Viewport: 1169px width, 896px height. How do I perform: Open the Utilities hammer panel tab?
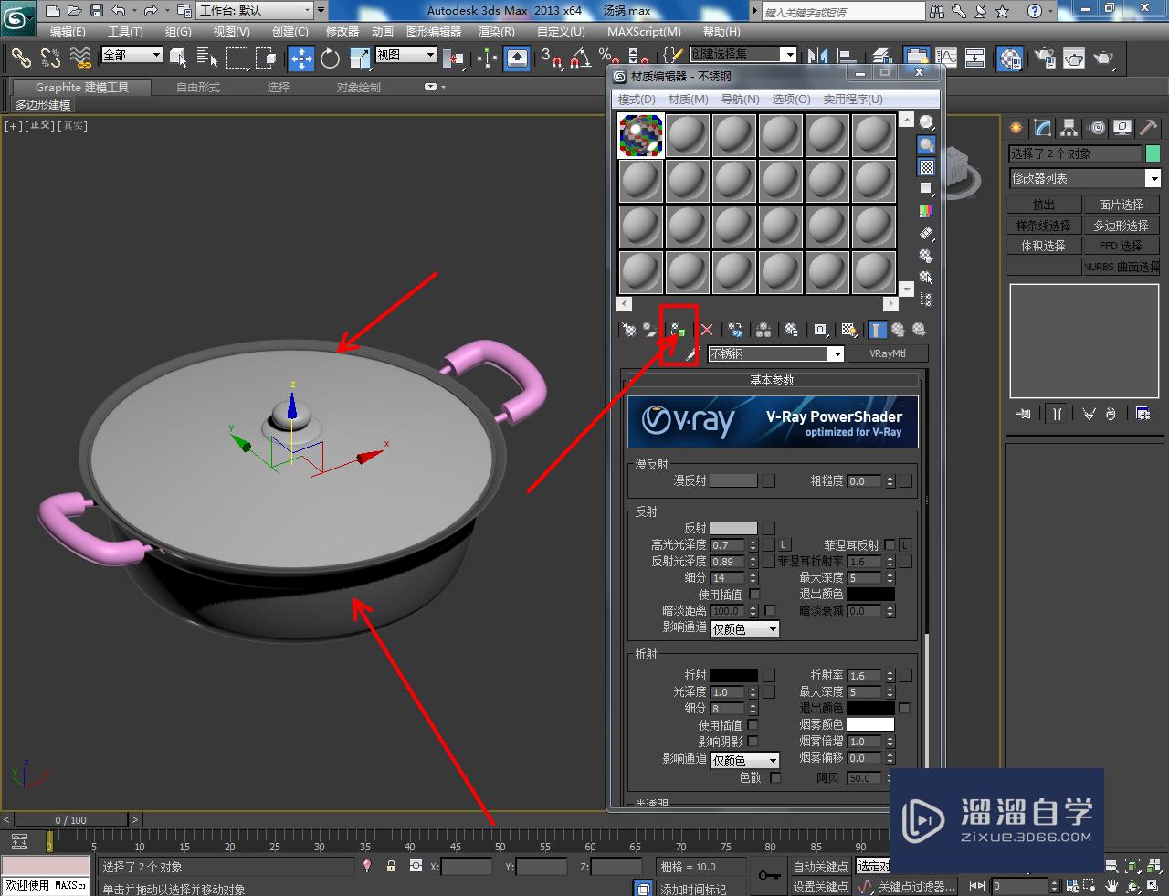click(x=1148, y=129)
